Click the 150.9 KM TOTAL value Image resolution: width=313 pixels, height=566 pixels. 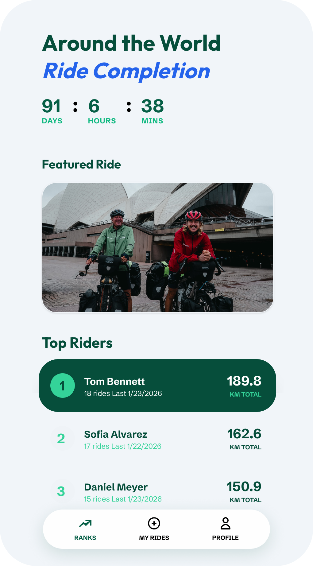coord(244,487)
